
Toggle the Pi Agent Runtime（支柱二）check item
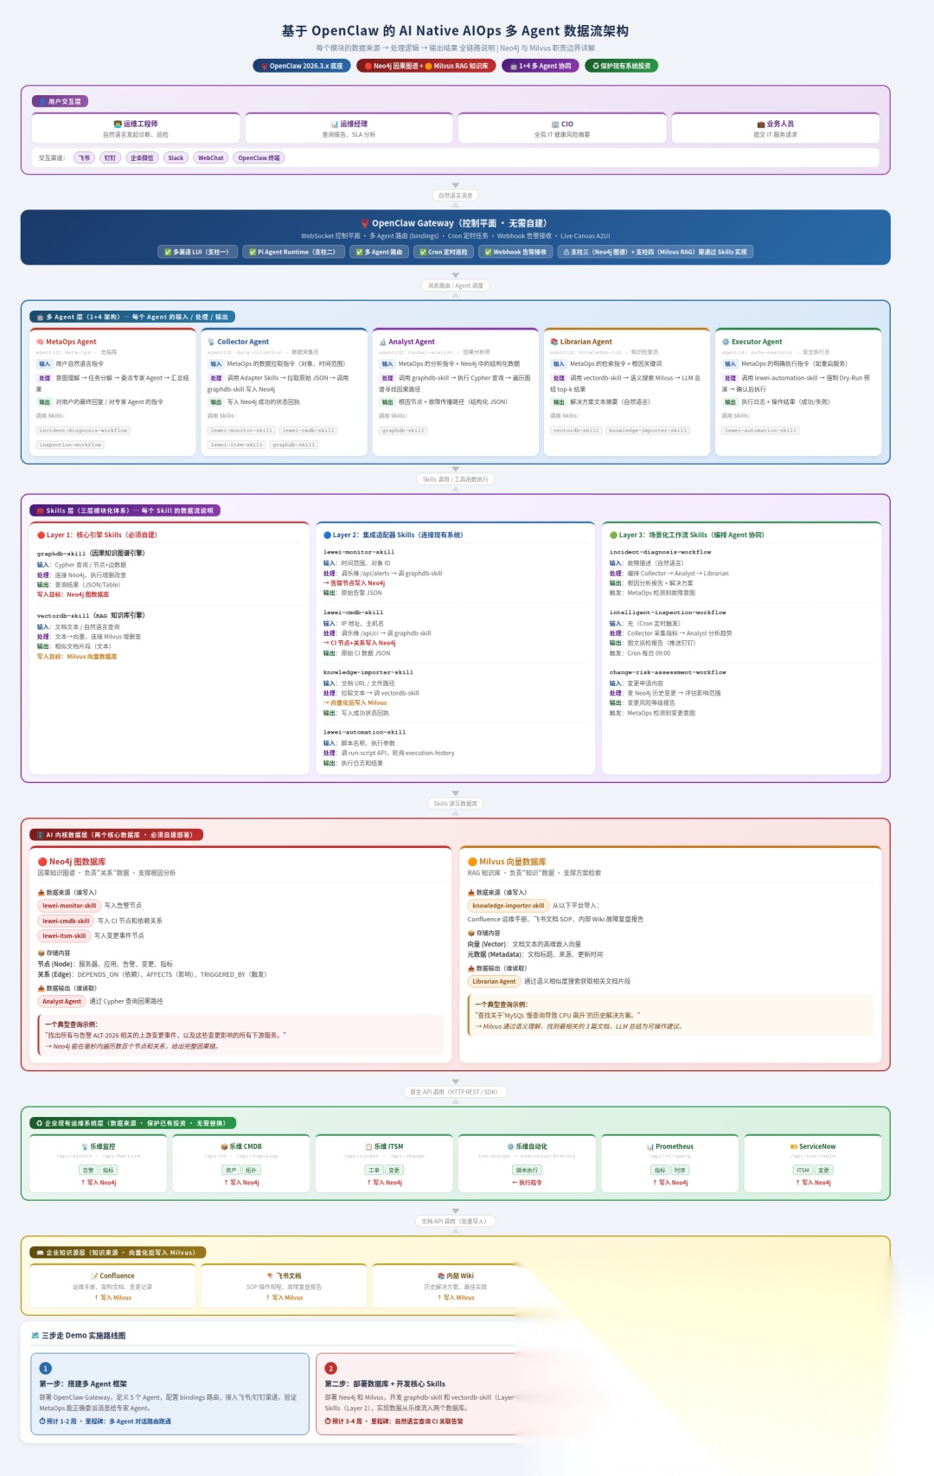coord(291,252)
